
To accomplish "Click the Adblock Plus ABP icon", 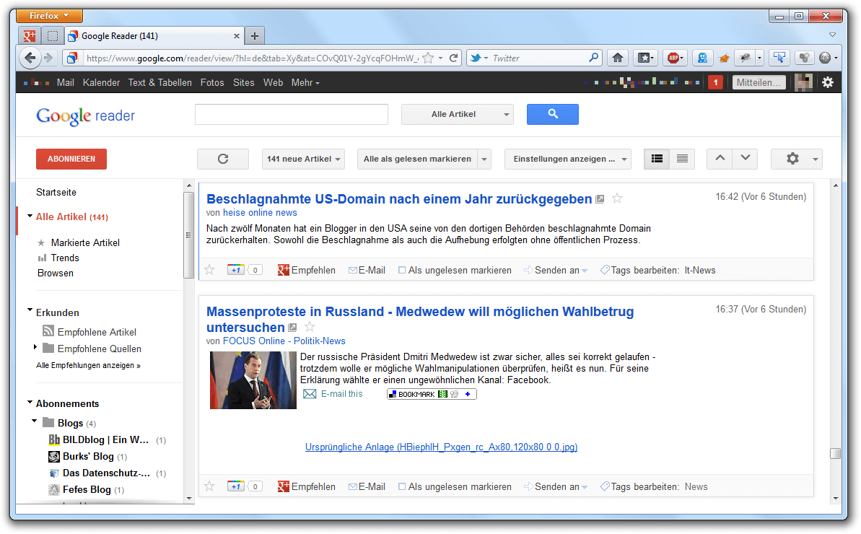I will 675,58.
